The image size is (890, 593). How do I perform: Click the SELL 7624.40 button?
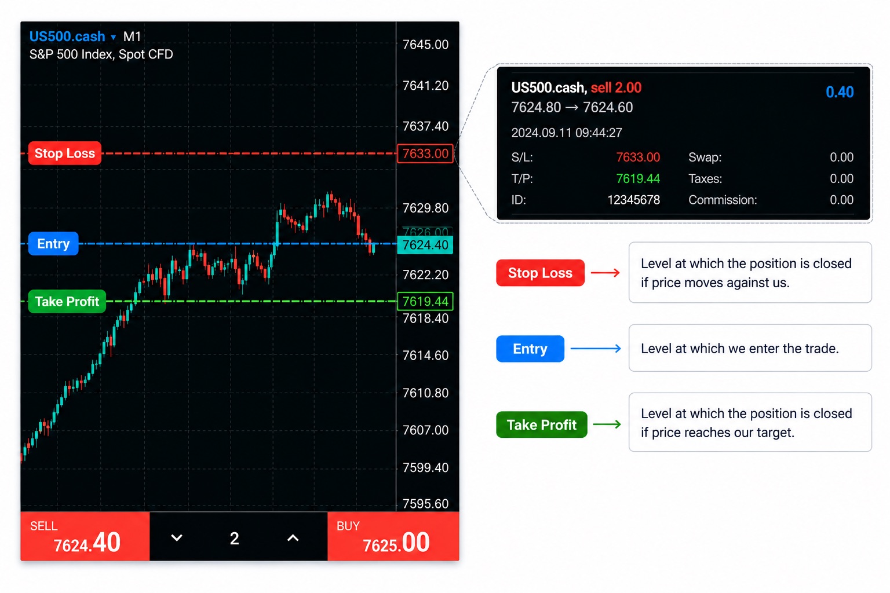[85, 536]
